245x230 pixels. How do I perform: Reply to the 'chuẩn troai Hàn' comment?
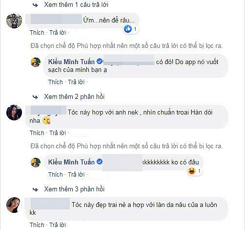(x=58, y=133)
